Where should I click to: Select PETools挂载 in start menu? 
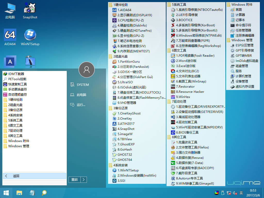tap(35, 79)
